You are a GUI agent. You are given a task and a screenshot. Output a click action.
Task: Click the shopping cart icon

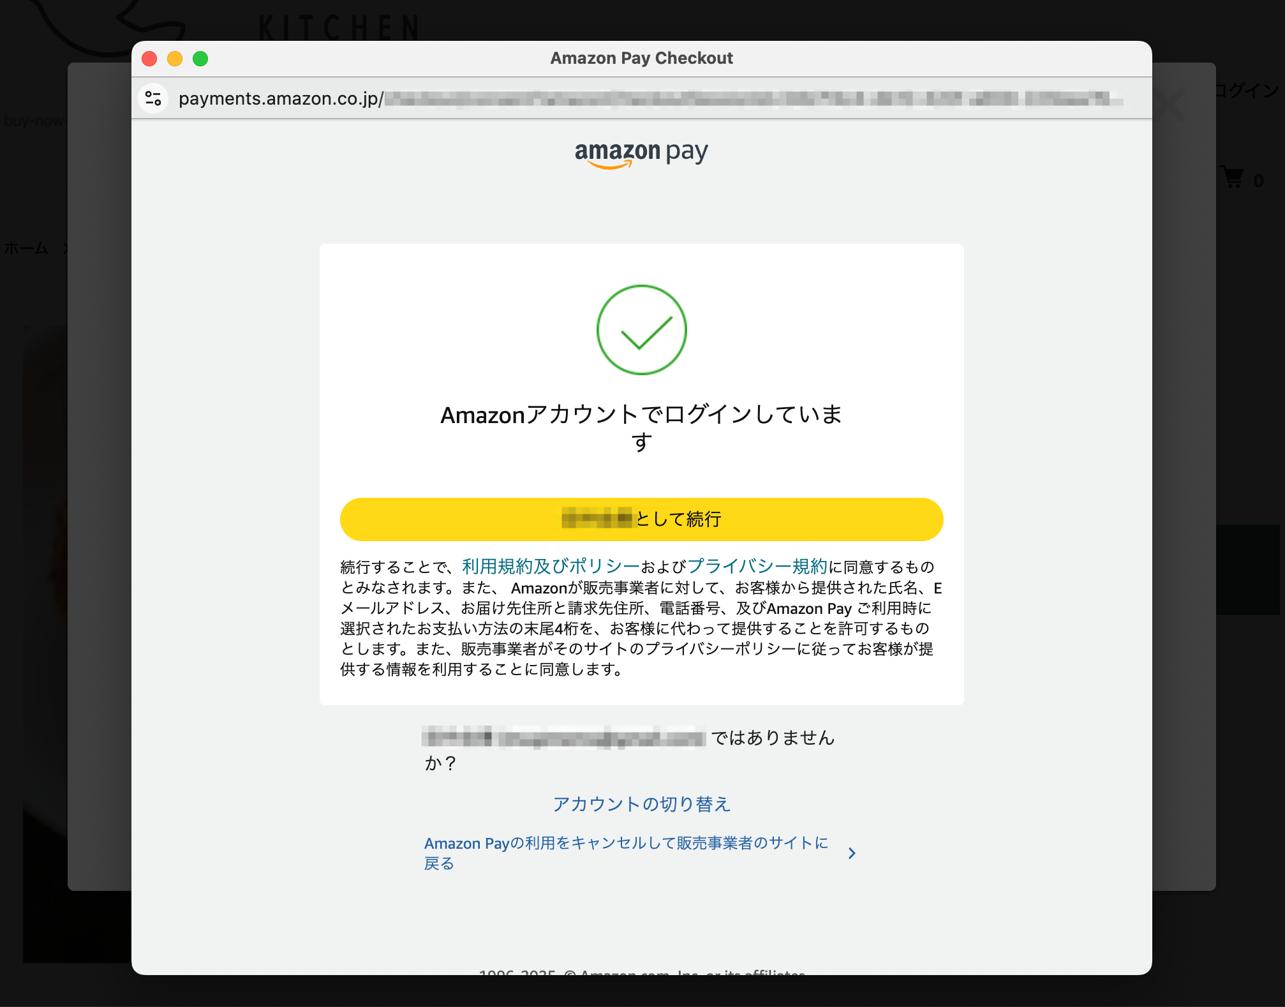[1233, 177]
